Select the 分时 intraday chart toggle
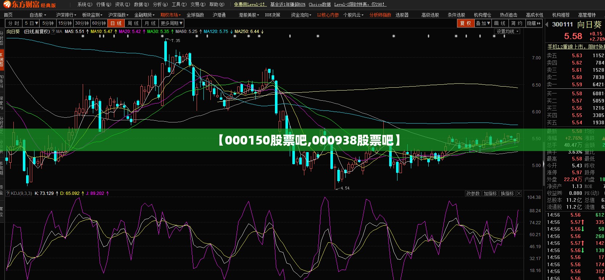The height and width of the screenshot is (280, 605). [13, 23]
